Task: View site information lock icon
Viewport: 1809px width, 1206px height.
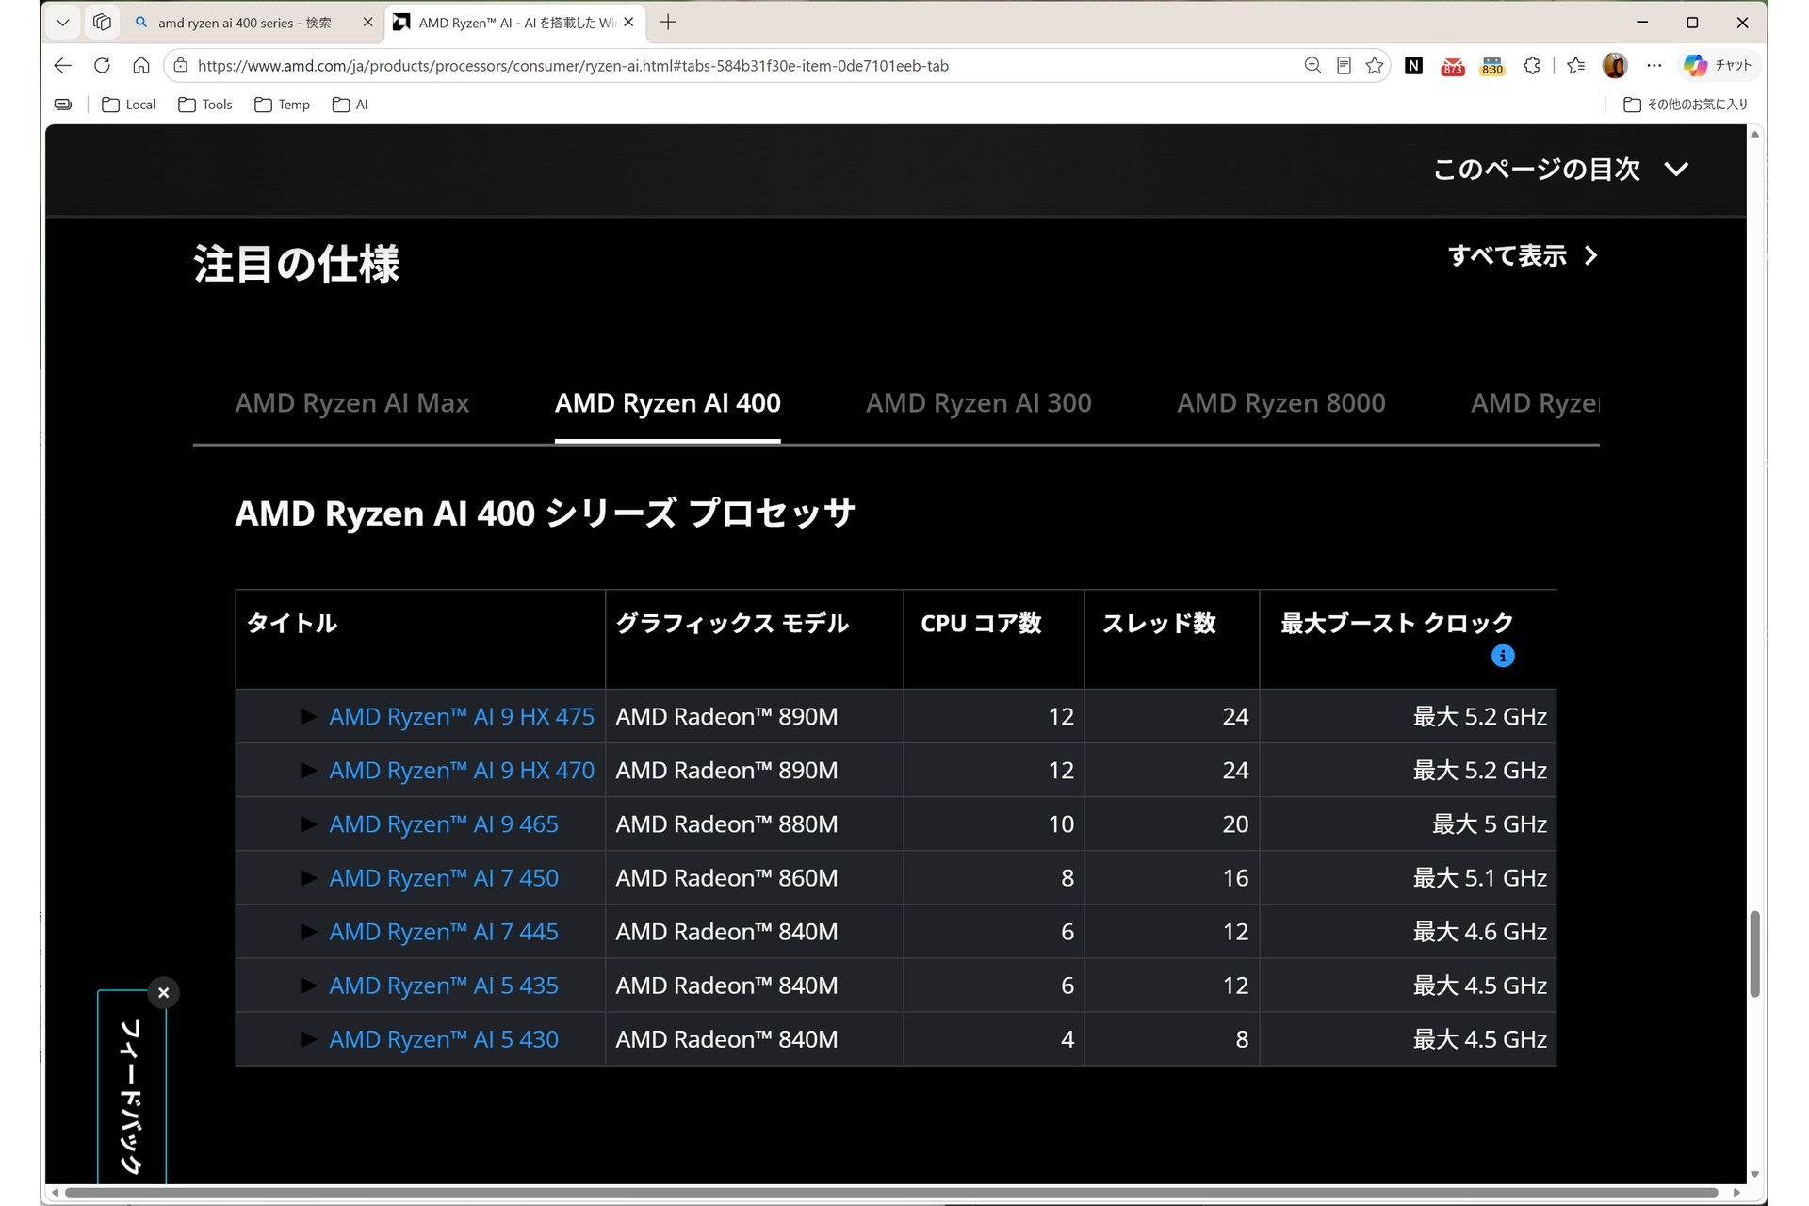Action: (180, 66)
